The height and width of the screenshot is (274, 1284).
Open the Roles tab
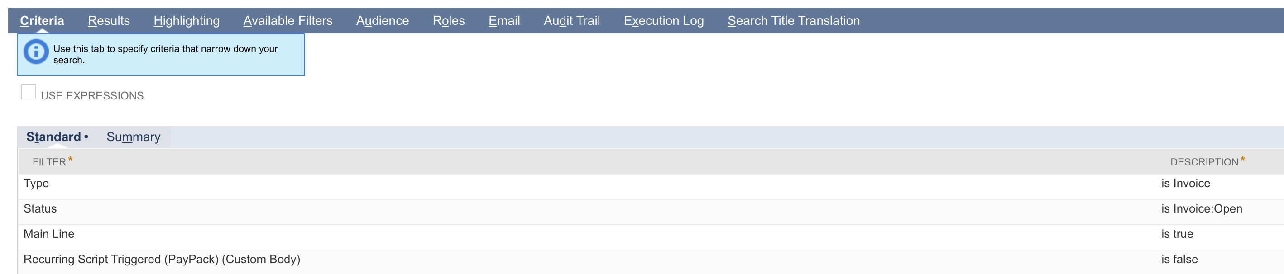point(448,20)
